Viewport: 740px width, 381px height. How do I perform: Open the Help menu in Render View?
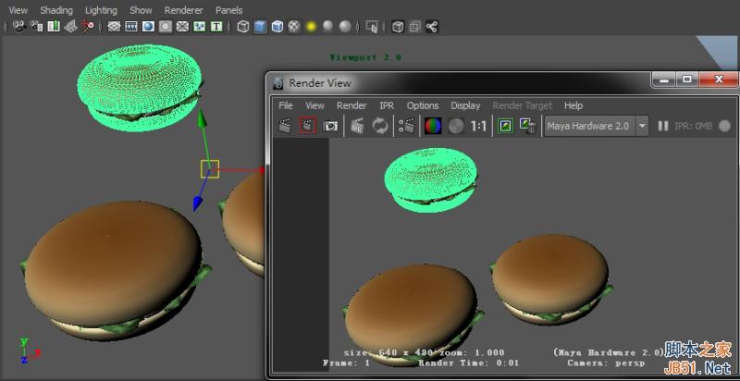tap(573, 105)
